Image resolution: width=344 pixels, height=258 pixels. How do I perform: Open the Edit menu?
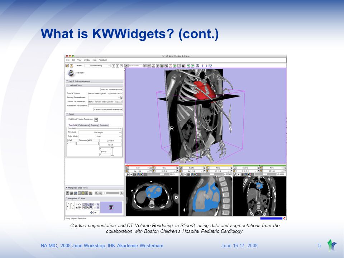73,60
